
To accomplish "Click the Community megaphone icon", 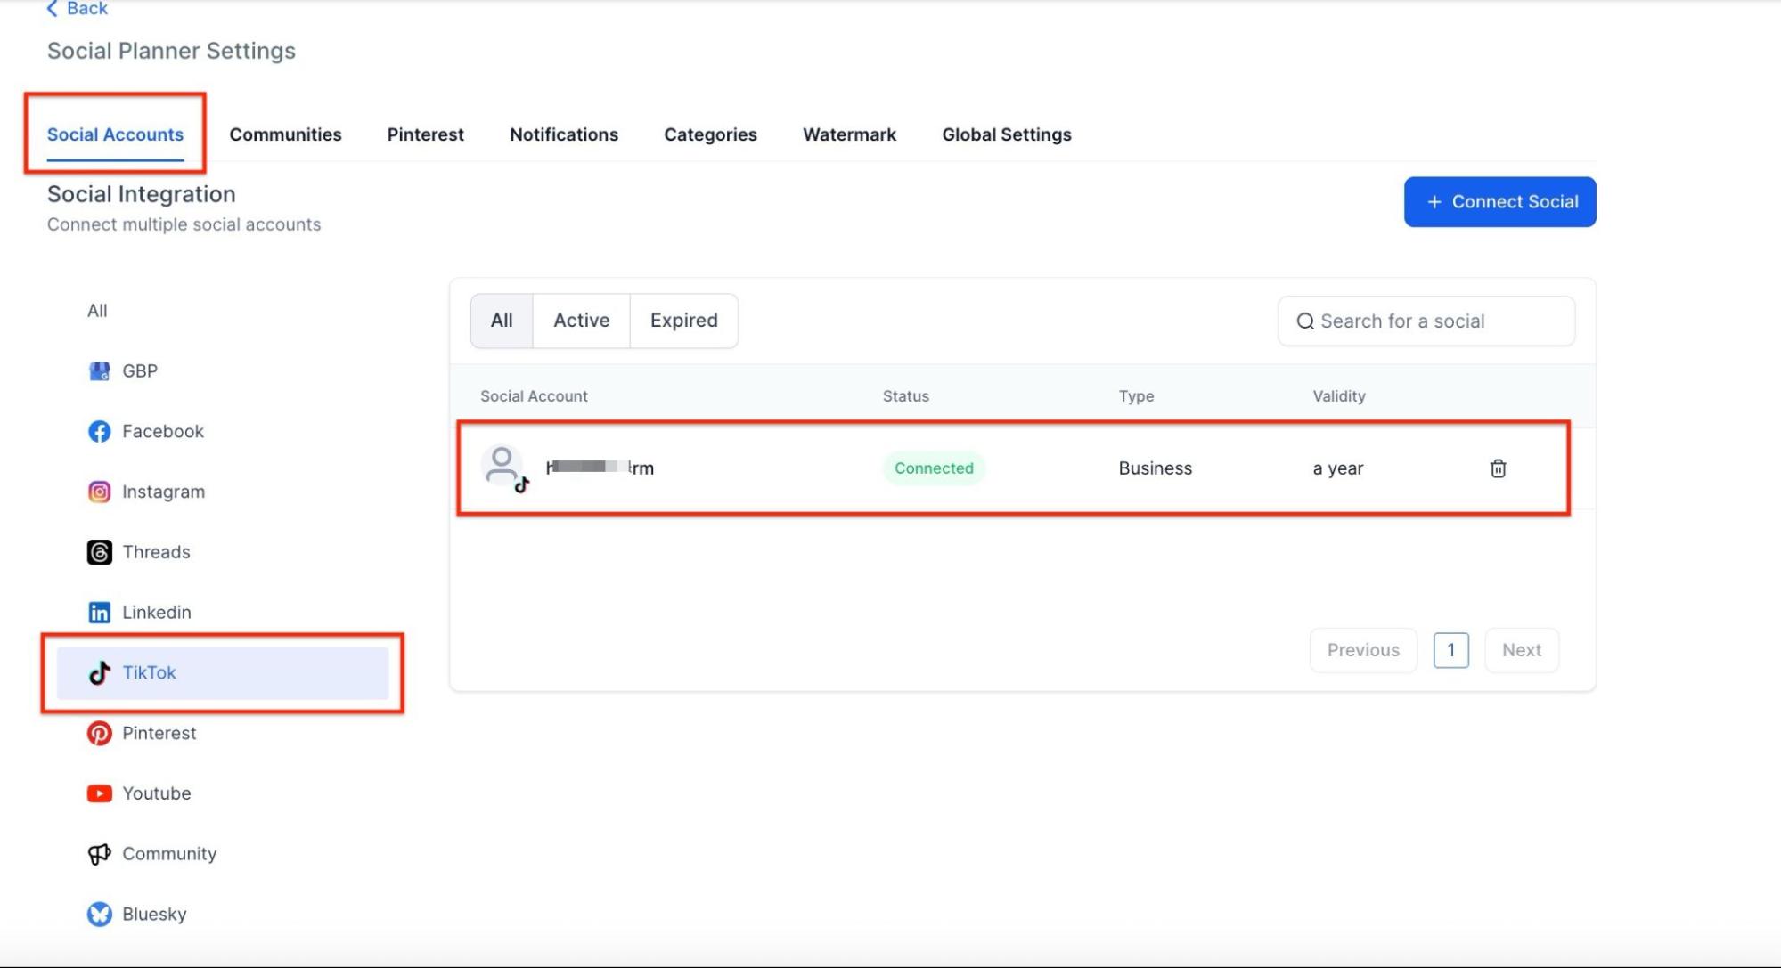I will pos(99,854).
